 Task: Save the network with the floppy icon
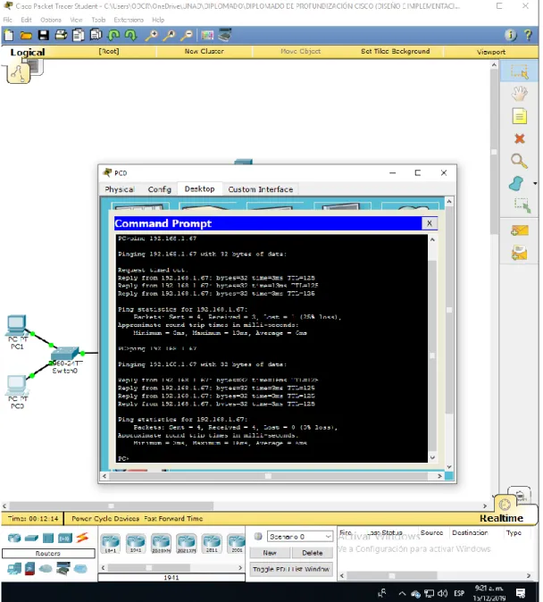(44, 36)
